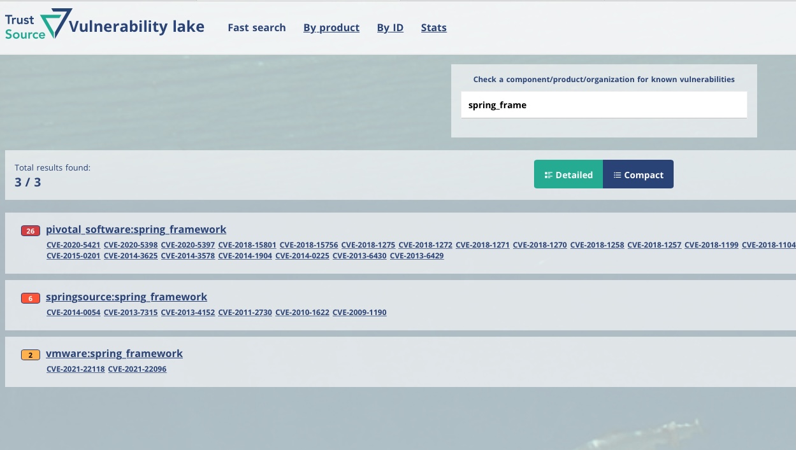
Task: Open CVE-2020-5397 details
Action: pos(188,245)
